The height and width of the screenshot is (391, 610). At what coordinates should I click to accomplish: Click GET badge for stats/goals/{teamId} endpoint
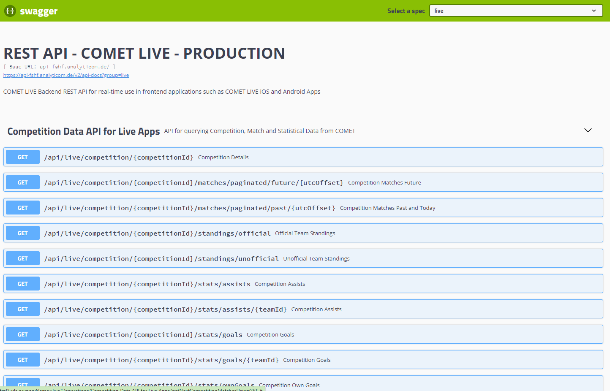23,360
